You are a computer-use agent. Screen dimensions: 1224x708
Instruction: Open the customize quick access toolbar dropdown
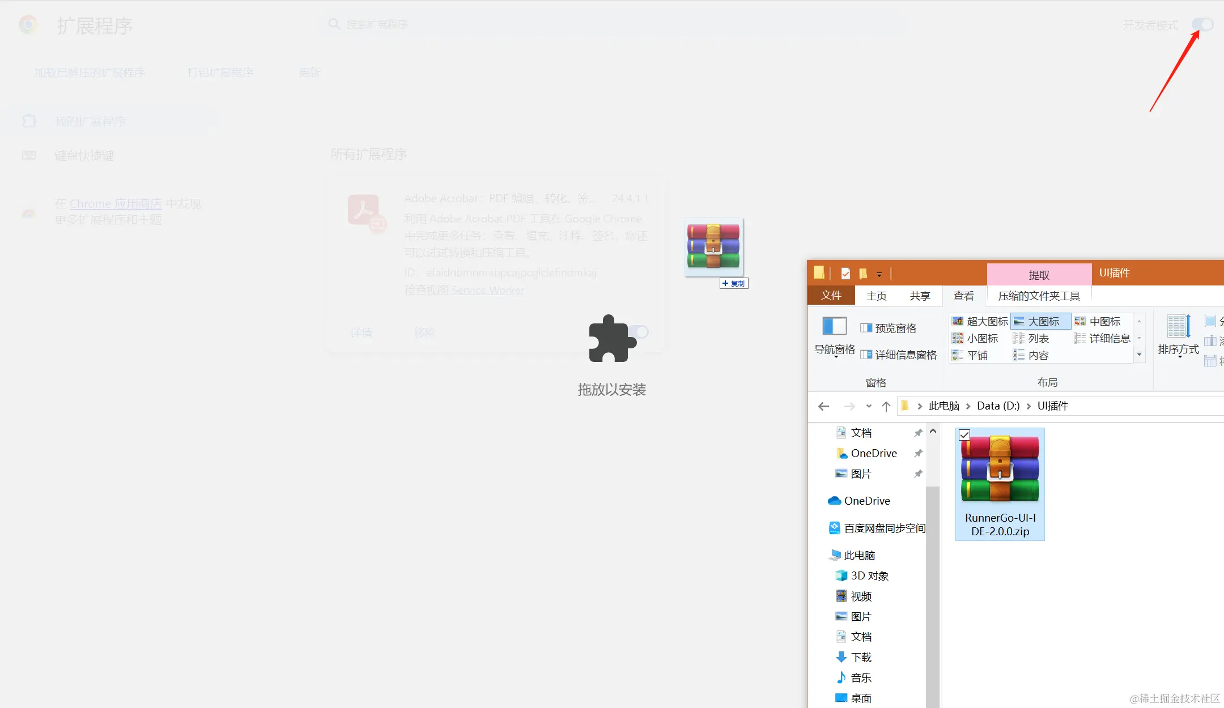click(x=879, y=275)
